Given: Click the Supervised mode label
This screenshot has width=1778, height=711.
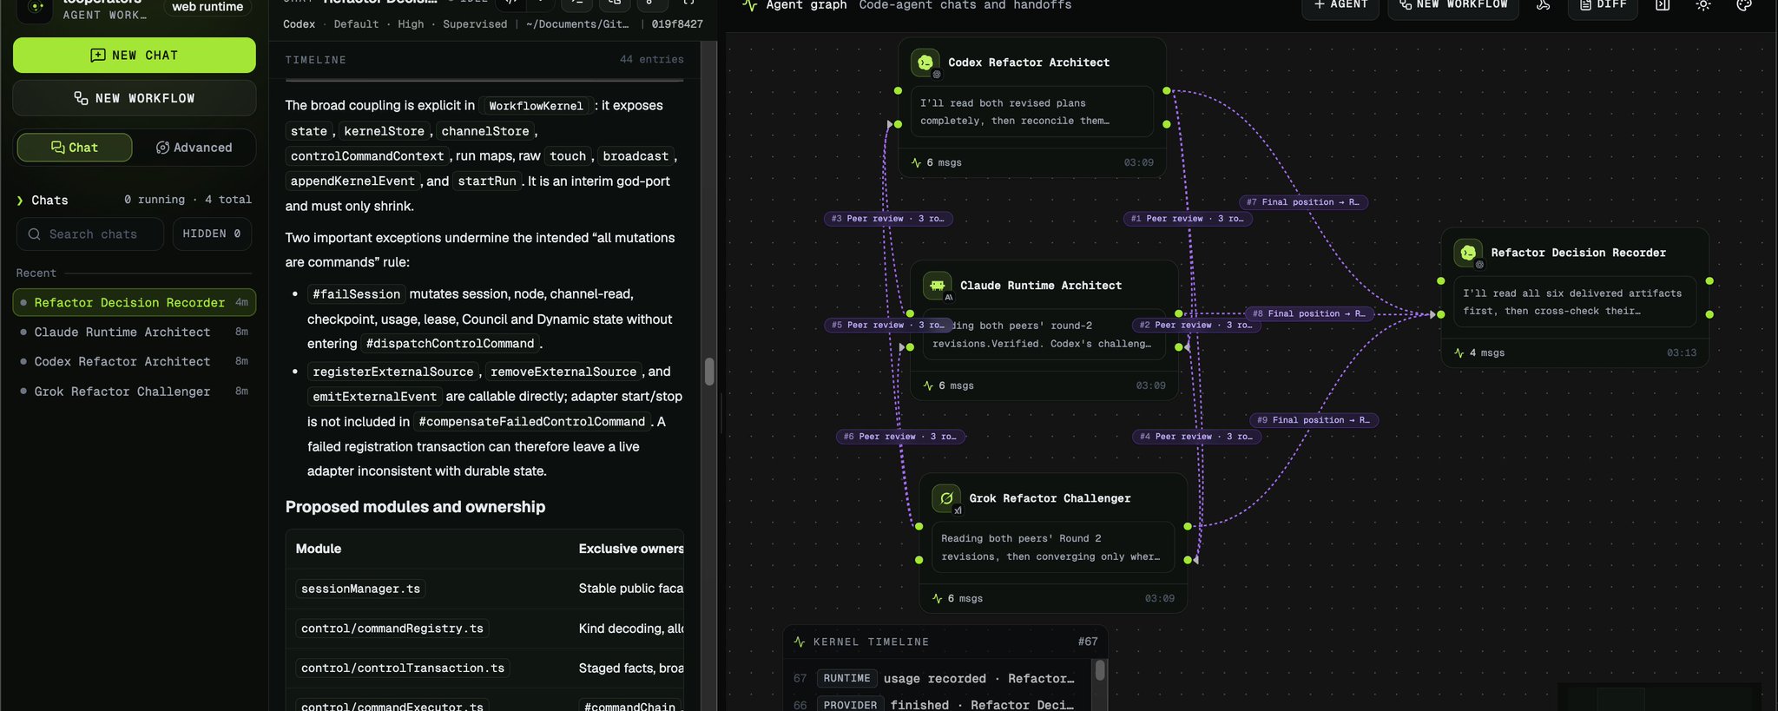Looking at the screenshot, I should [475, 24].
